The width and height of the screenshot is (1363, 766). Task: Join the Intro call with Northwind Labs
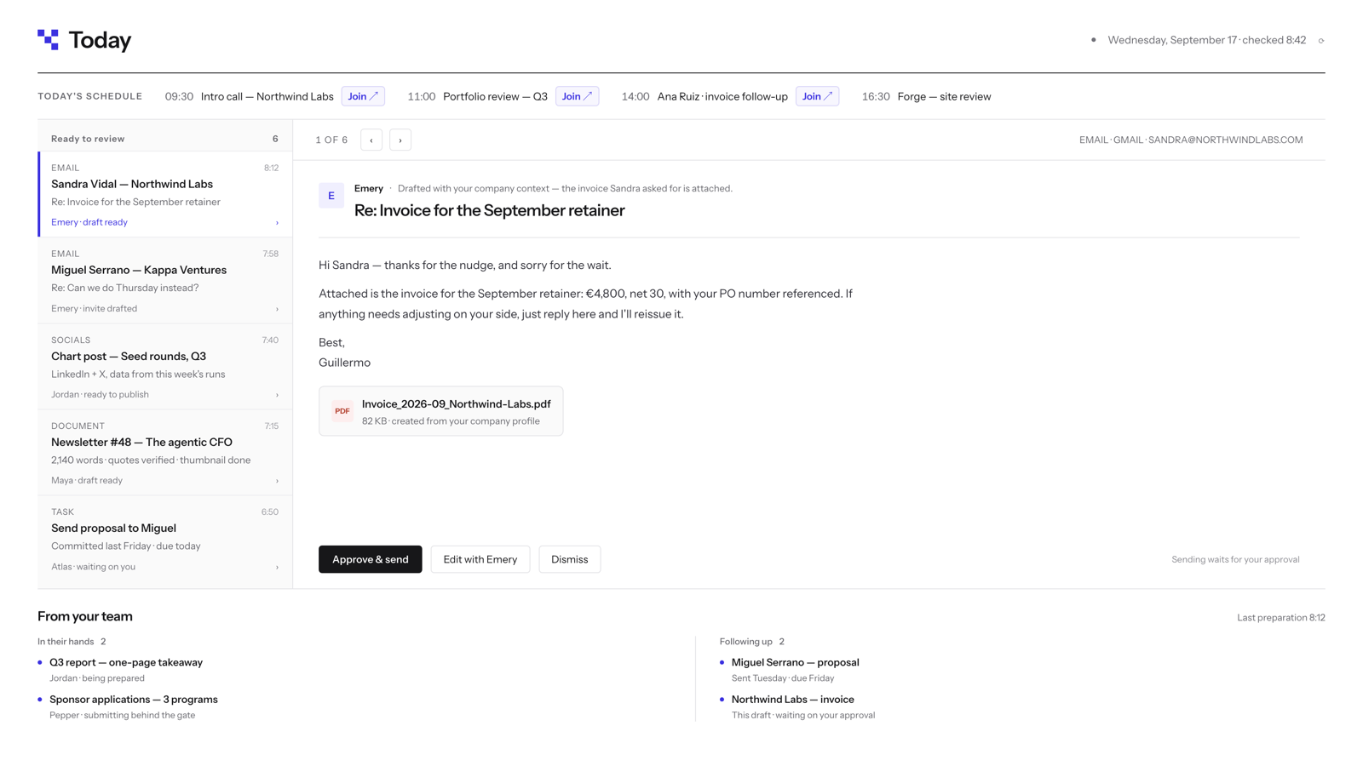point(363,96)
